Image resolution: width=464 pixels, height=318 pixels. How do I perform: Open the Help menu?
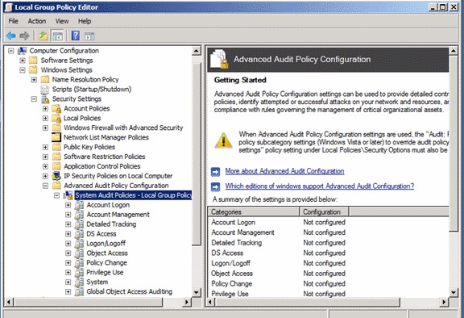(x=85, y=21)
